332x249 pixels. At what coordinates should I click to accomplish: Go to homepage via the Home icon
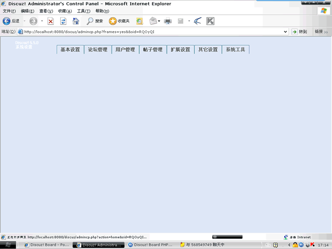[76, 21]
